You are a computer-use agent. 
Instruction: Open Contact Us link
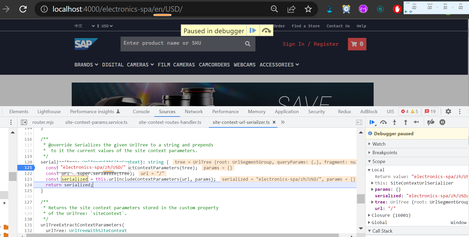(x=338, y=26)
